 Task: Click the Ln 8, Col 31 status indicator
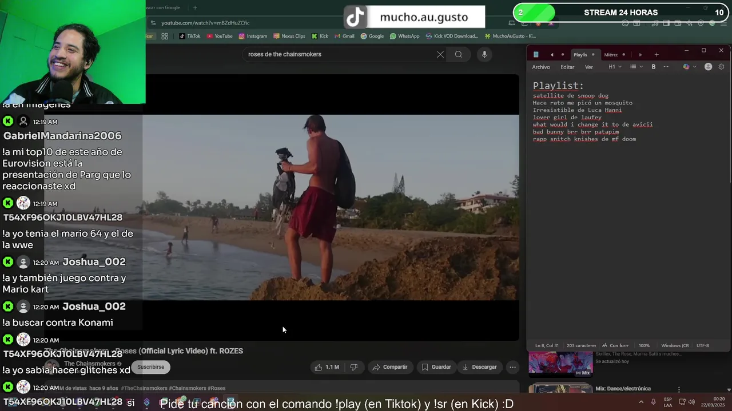point(547,345)
